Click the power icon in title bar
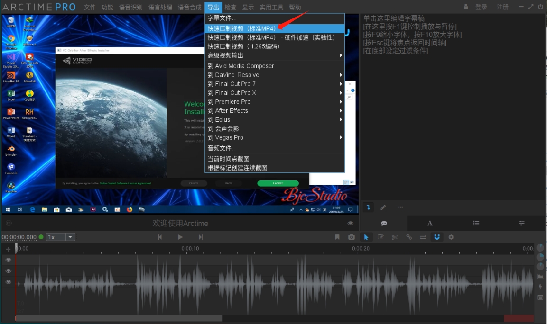This screenshot has height=324, width=547. click(540, 7)
